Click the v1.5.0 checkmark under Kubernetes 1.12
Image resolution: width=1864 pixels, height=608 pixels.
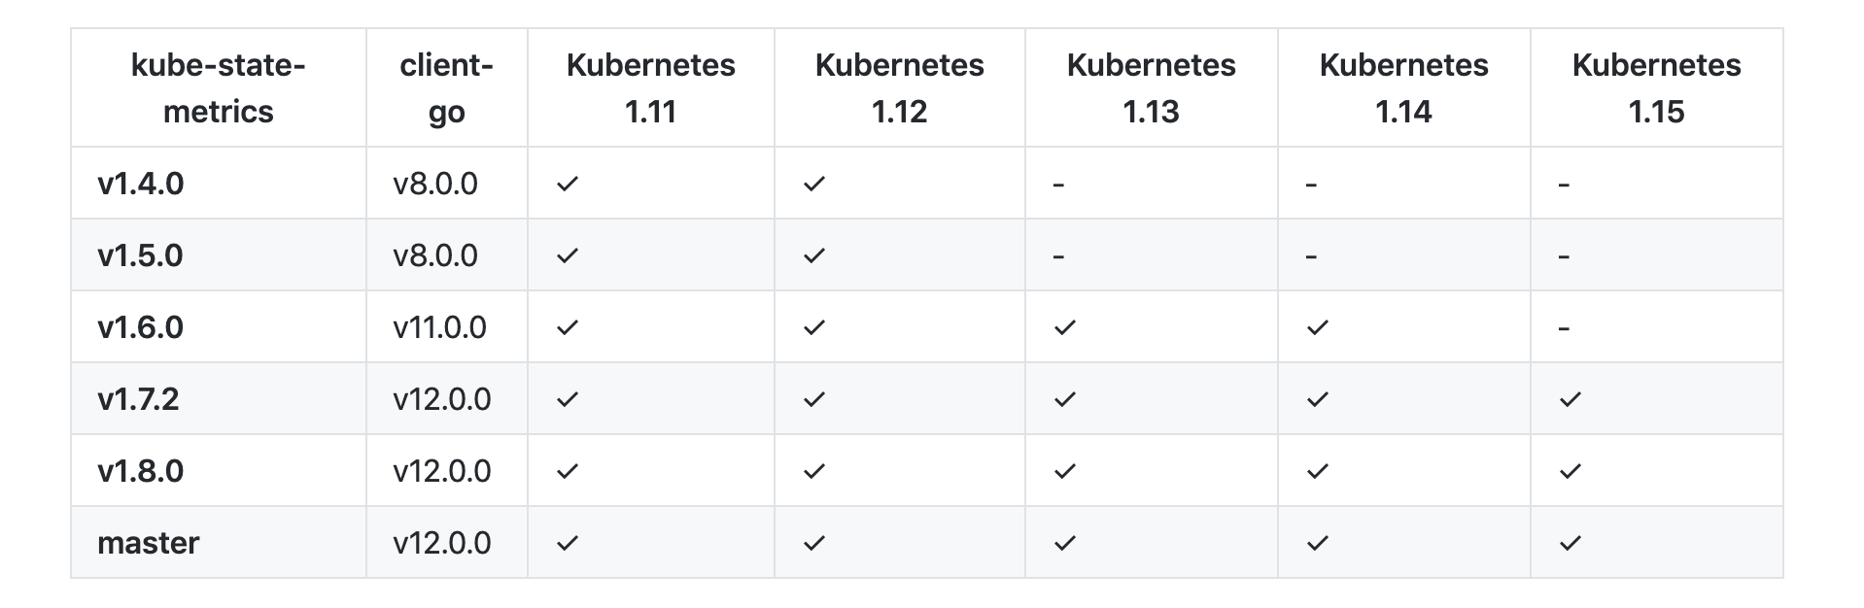(814, 255)
